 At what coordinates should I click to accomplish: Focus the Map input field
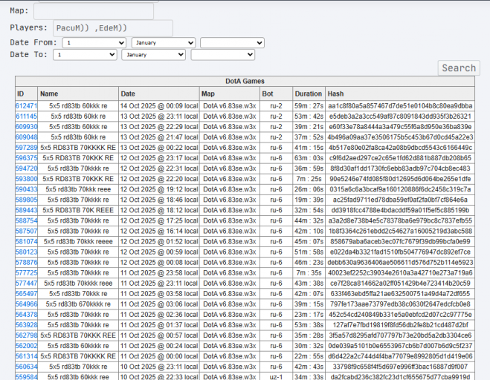pos(94,11)
